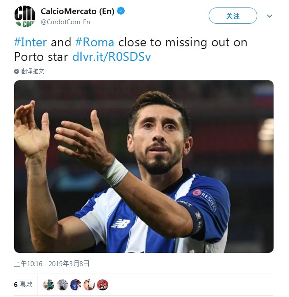Viewport: 289px width, 297px height.
Task: Click the globe icon beside 翻译推文
Action: (x=16, y=71)
